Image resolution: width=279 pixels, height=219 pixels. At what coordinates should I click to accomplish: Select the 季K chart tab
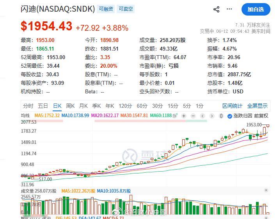[x=97, y=106]
